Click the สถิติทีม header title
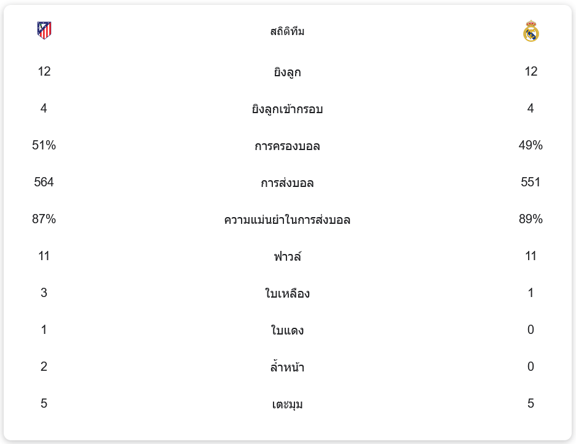This screenshot has height=444, width=576. point(287,31)
